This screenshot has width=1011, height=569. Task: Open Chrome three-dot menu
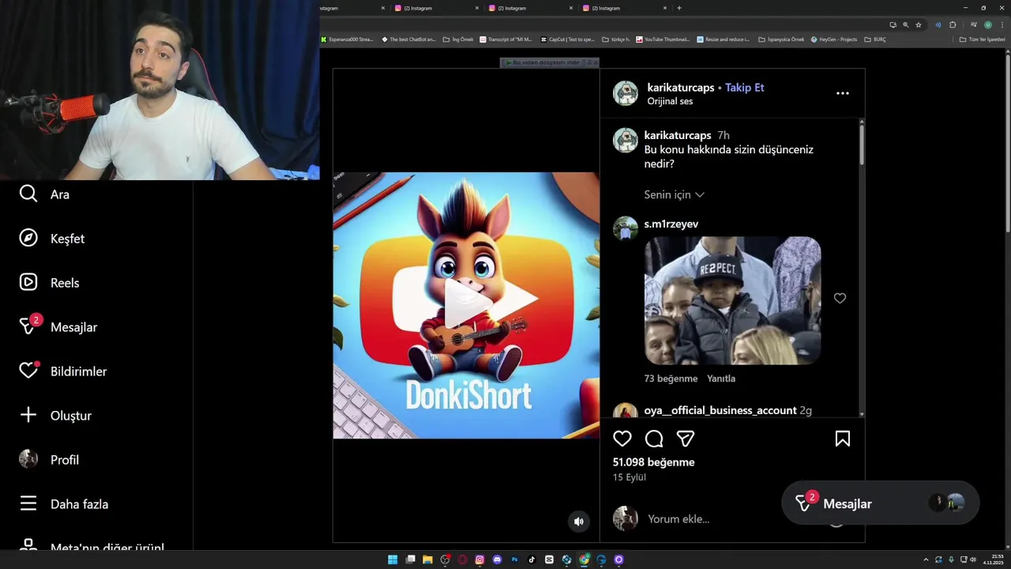click(x=1002, y=24)
